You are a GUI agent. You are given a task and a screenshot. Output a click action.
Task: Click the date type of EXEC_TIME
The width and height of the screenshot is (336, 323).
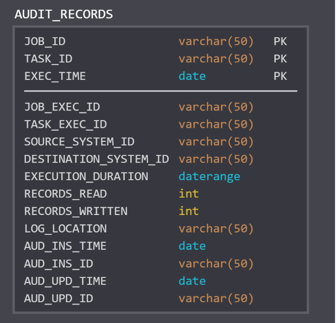pos(192,77)
